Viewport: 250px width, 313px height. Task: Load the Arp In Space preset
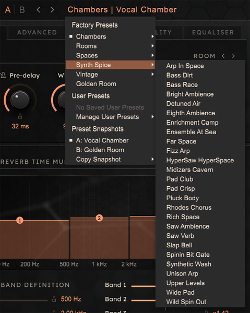pyautogui.click(x=200, y=66)
